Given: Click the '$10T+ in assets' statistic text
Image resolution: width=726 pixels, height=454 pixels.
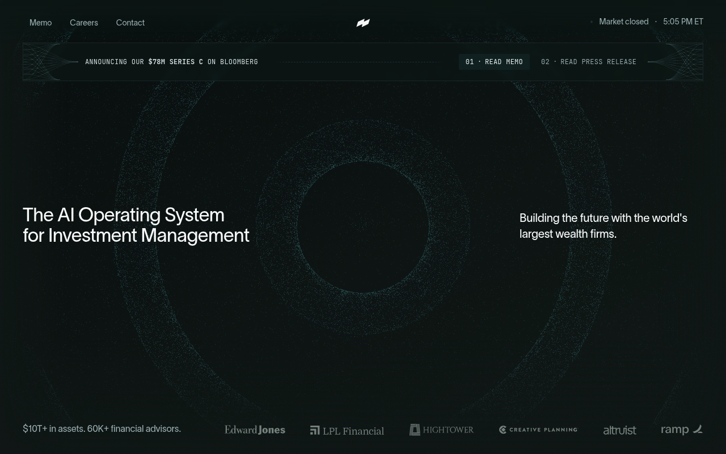Looking at the screenshot, I should click(102, 428).
